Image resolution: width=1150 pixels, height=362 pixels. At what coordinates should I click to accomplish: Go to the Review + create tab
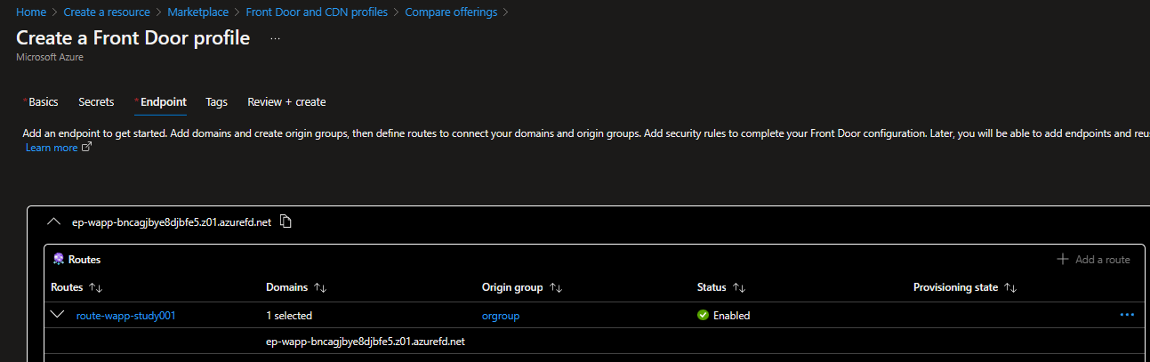pos(286,102)
